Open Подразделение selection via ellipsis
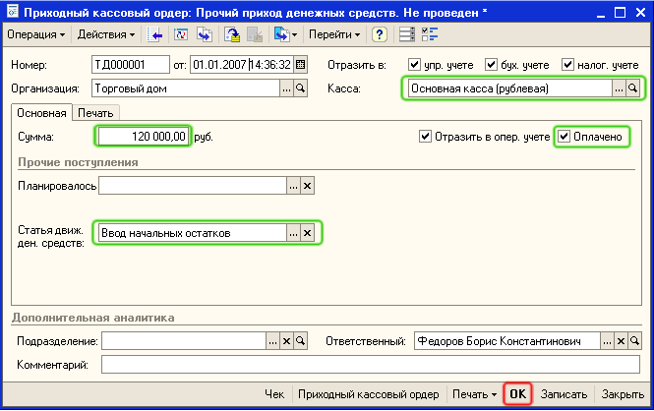 tap(272, 341)
